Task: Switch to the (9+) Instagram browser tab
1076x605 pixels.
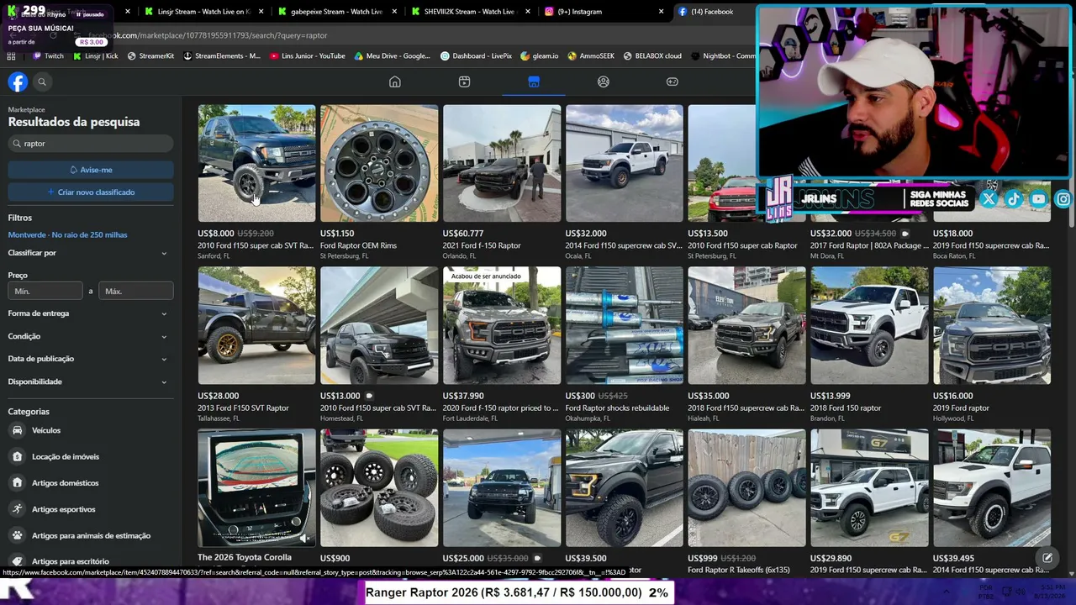Action: point(604,12)
